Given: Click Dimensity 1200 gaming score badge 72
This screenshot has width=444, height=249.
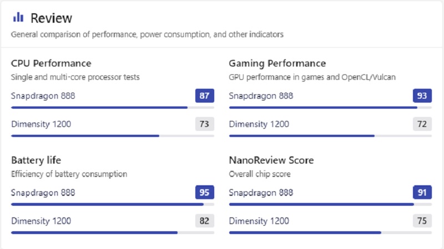Looking at the screenshot, I should pos(422,124).
